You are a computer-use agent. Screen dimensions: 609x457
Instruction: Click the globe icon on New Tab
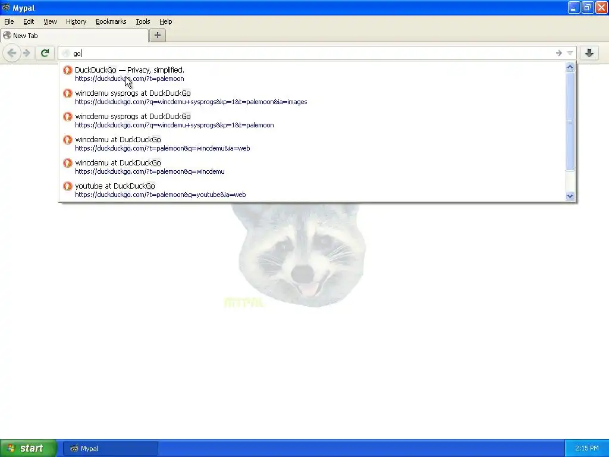click(7, 35)
